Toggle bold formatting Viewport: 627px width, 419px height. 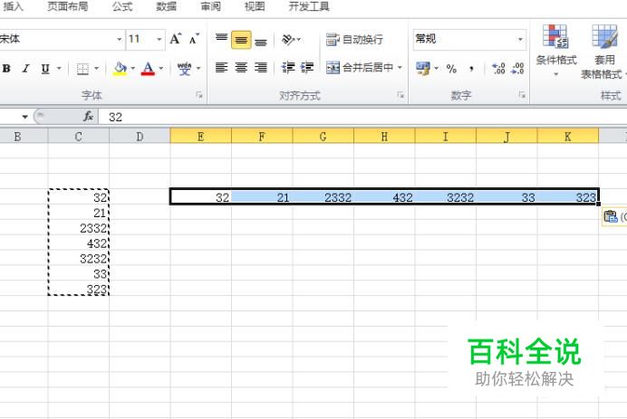[x=6, y=69]
